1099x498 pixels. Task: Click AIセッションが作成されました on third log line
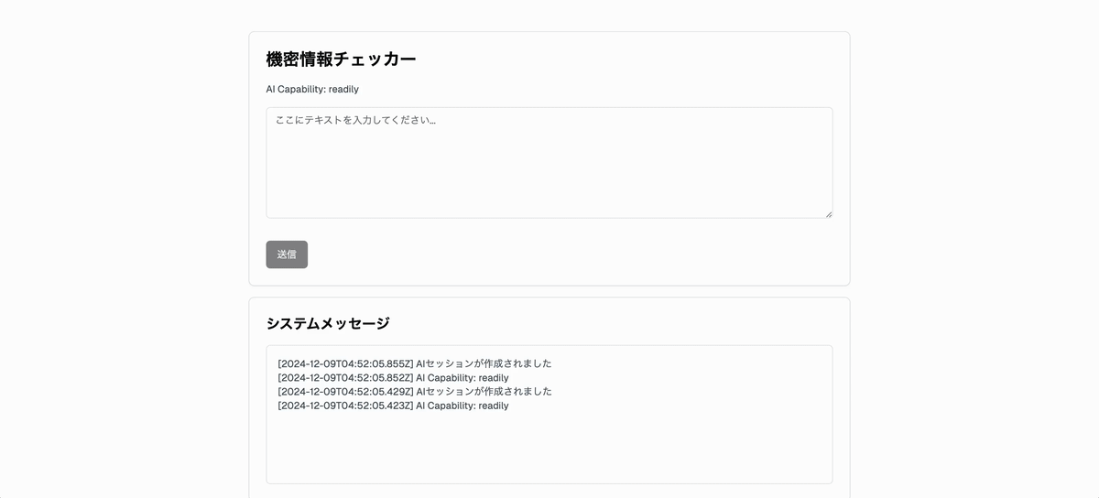tap(484, 392)
